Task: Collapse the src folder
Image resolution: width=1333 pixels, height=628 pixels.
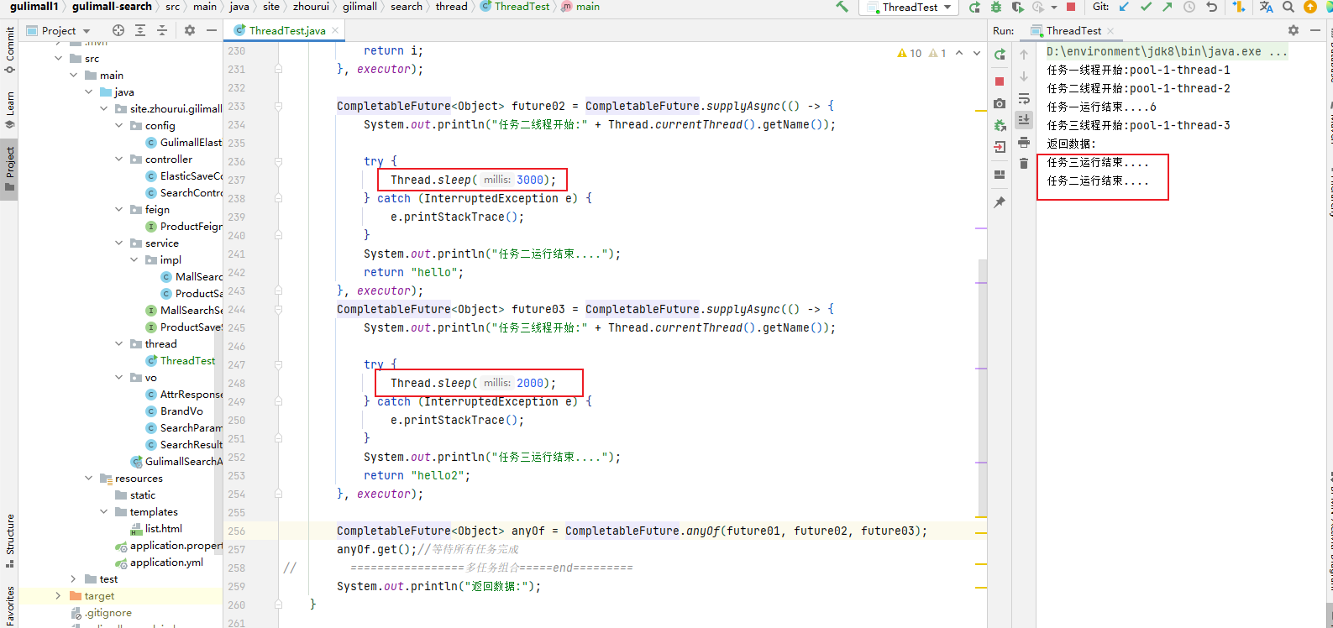Action: (x=58, y=59)
